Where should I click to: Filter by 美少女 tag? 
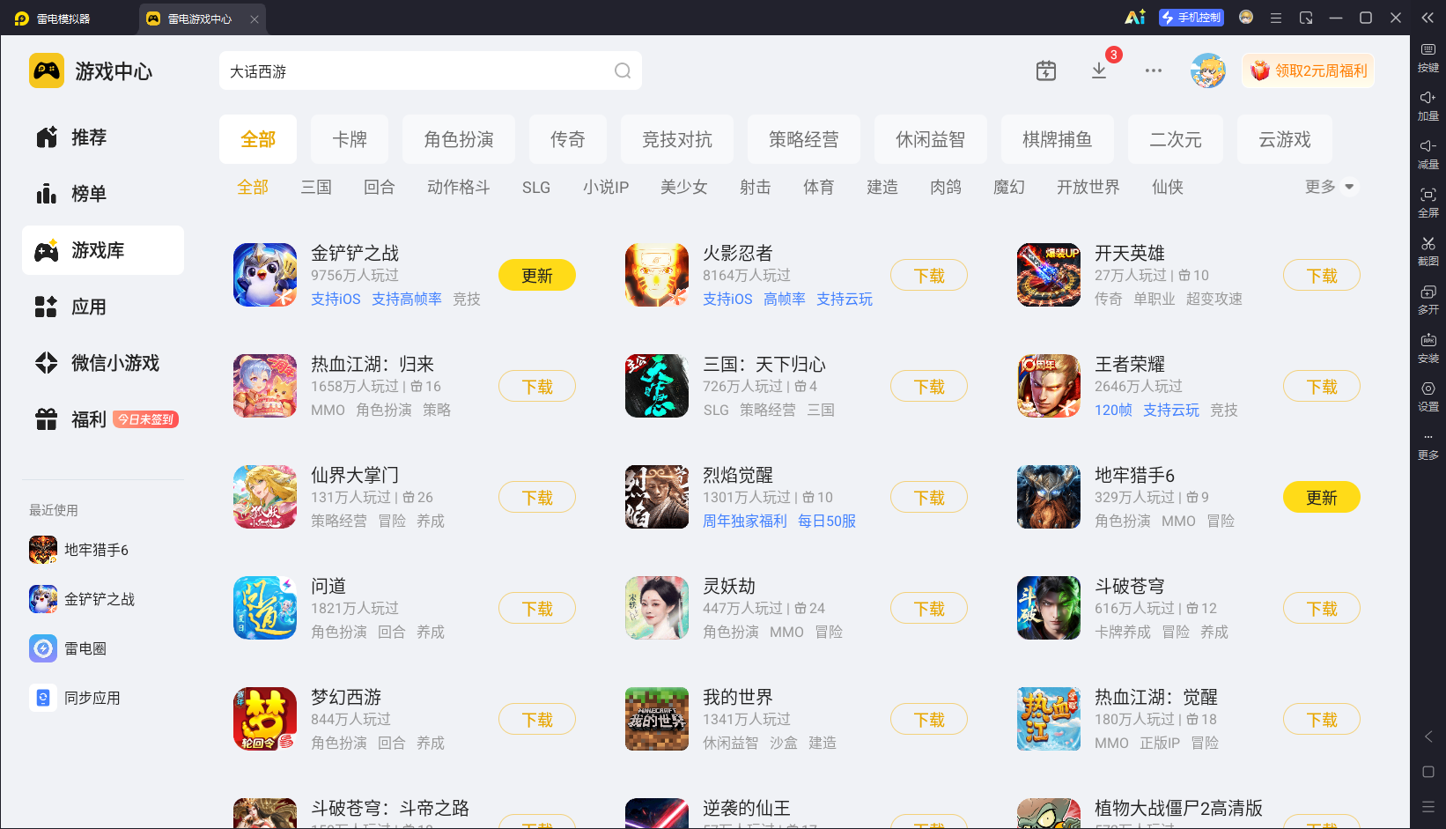(x=684, y=187)
